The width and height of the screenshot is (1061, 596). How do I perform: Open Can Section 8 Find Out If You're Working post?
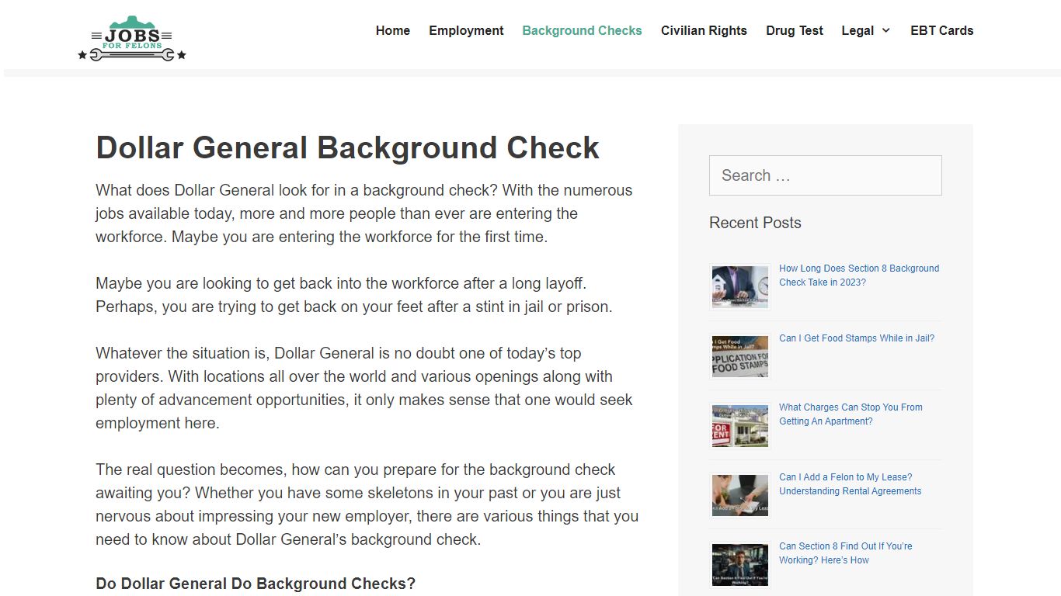845,553
